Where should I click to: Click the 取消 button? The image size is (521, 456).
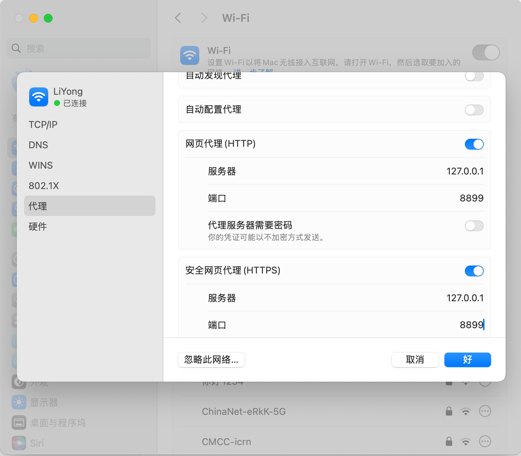pos(415,360)
